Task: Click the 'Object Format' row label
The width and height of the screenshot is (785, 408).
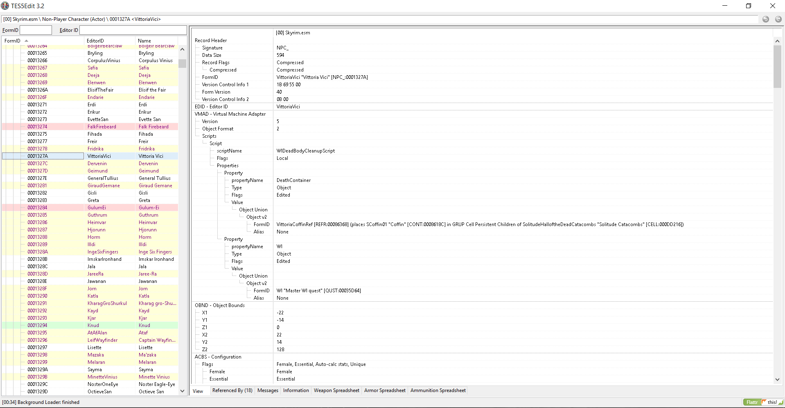Action: point(218,129)
